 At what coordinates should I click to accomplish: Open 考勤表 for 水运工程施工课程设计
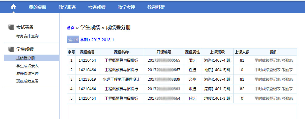[x=287, y=79]
